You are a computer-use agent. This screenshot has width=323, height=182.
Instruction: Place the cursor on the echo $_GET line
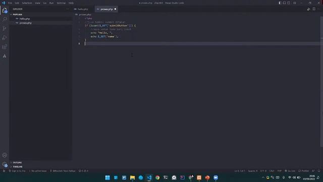click(x=104, y=36)
